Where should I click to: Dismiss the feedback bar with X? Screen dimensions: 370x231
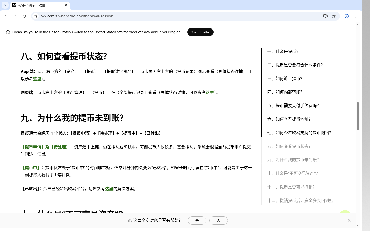click(349, 220)
